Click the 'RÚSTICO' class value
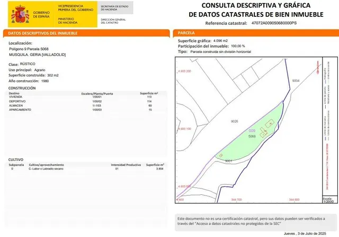This screenshot has width=339, height=237. coord(28,64)
